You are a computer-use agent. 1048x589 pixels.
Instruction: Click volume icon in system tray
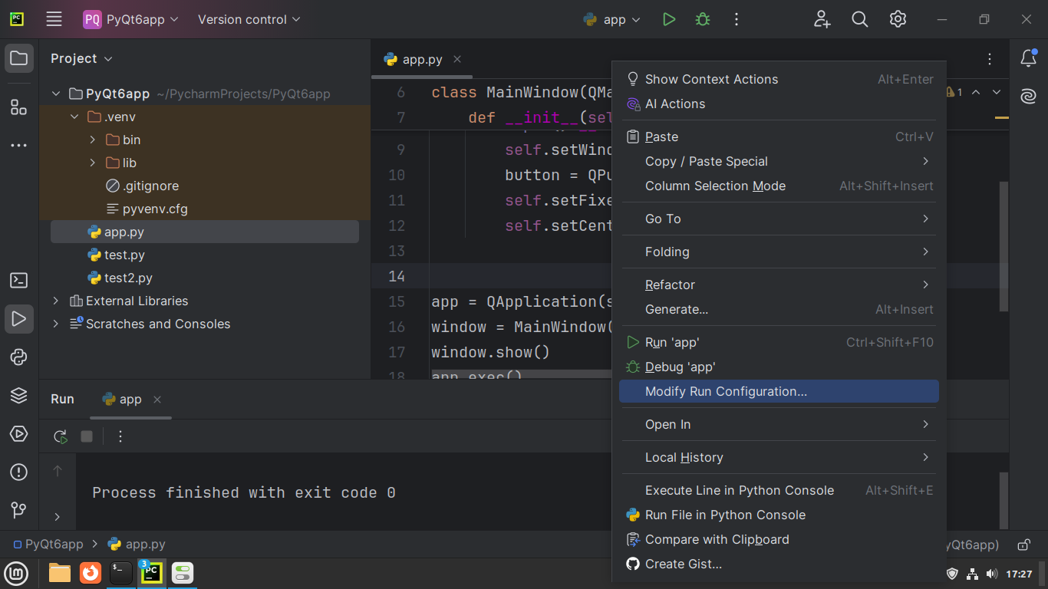click(x=992, y=574)
